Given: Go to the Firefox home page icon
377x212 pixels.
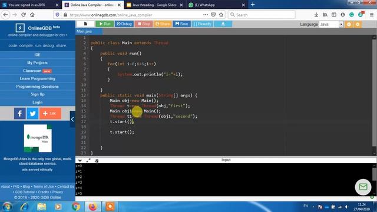Looking at the screenshot, I should [x=32, y=15].
